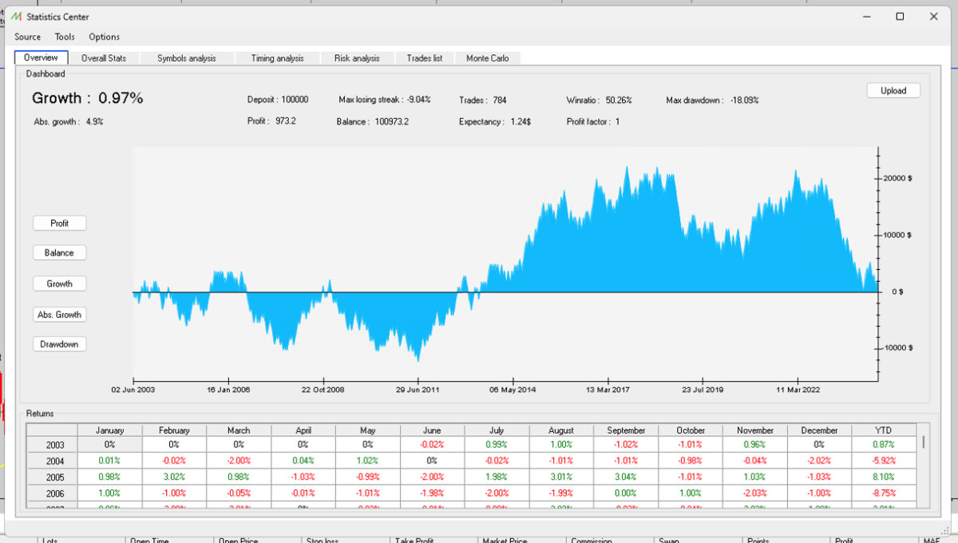View the Drawdown chart
This screenshot has height=543, width=958.
tap(60, 344)
